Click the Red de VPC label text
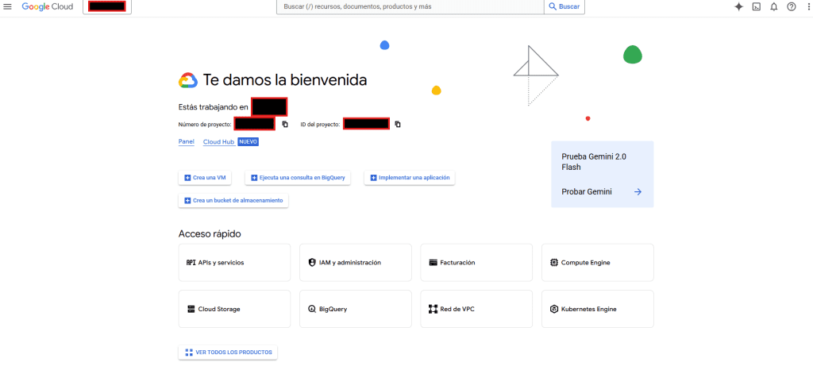This screenshot has width=813, height=370. (457, 310)
